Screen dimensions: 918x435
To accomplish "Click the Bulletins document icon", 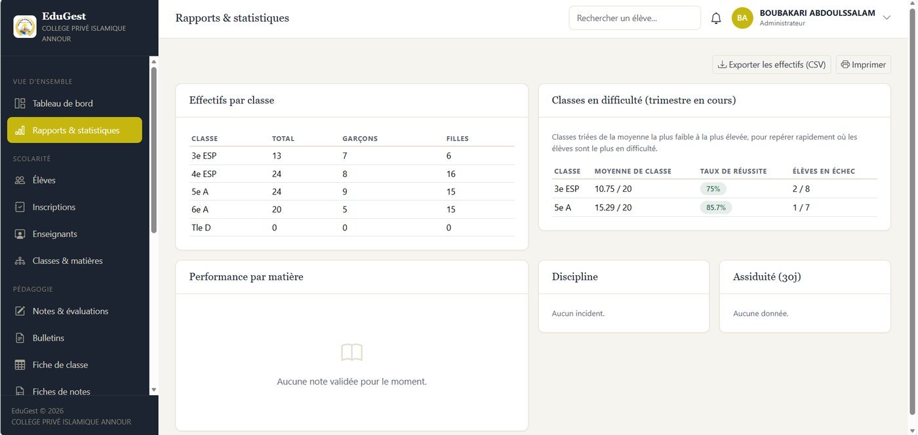I will coord(20,338).
